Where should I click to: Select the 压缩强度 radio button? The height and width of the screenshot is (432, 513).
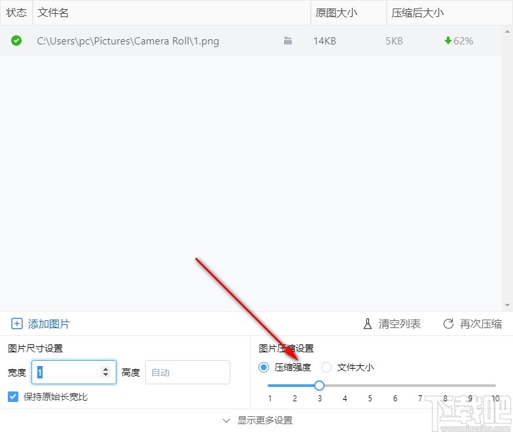264,367
